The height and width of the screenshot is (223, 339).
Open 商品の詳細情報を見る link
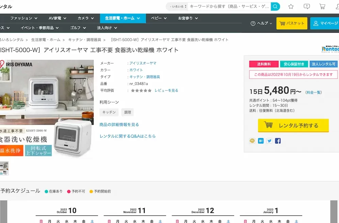(x=119, y=124)
